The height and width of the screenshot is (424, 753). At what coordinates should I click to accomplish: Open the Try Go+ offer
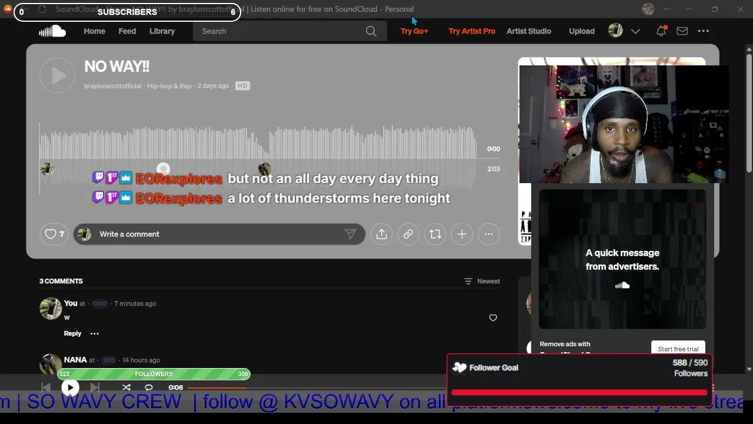pos(414,31)
